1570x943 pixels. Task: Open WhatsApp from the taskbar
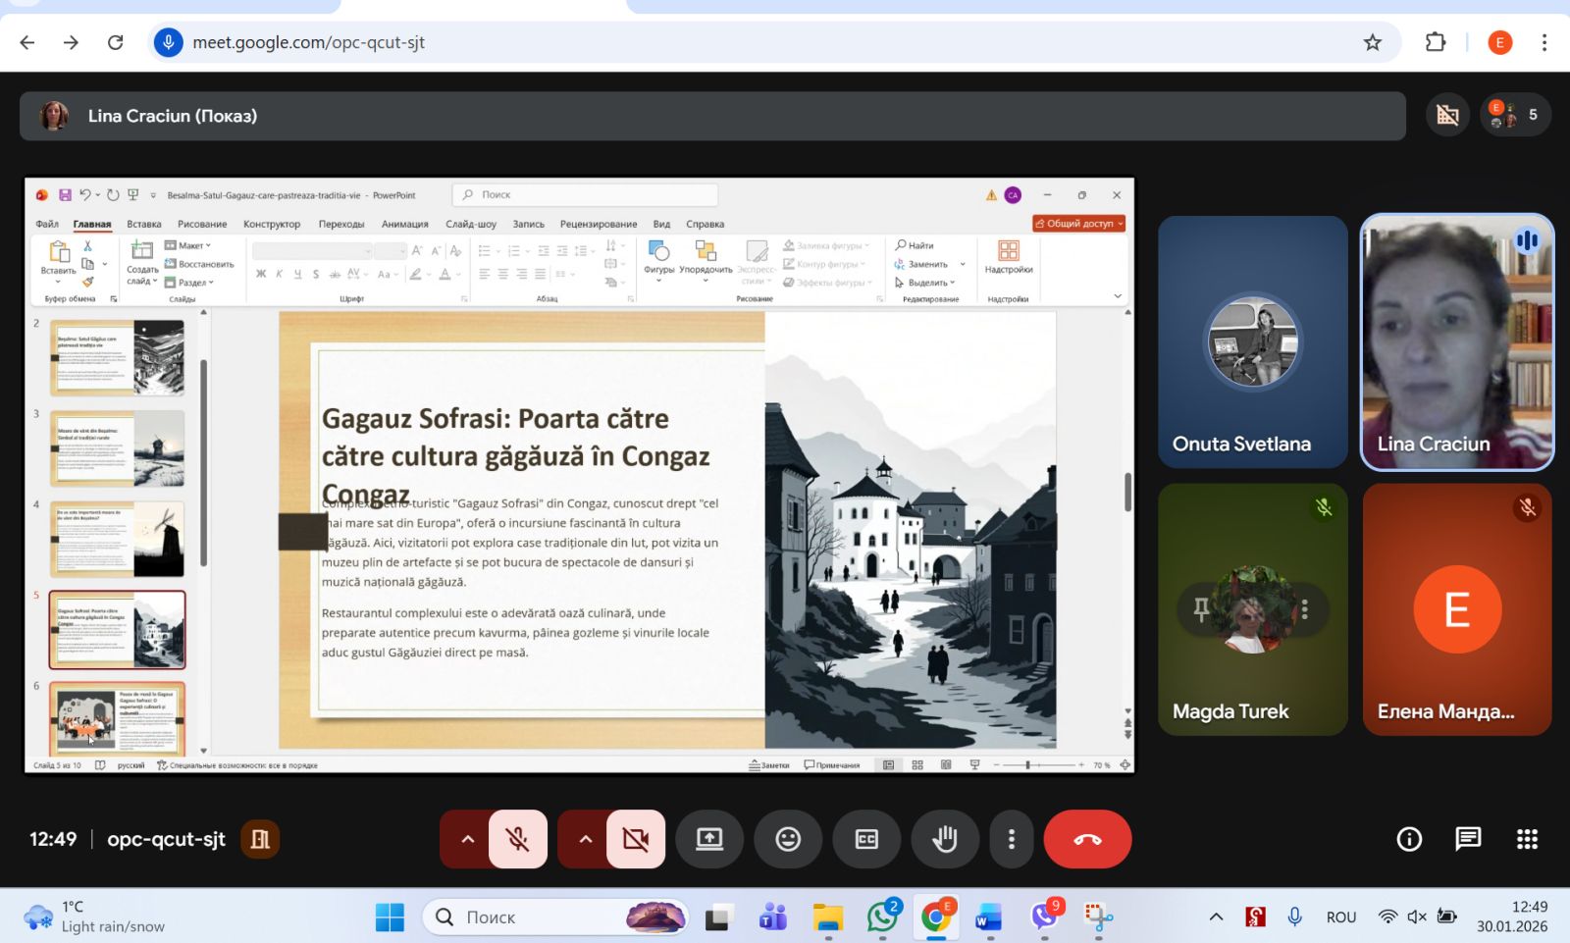coord(882,917)
